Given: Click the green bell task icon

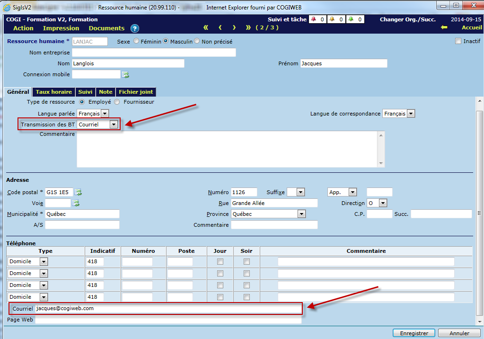Looking at the screenshot, I should [352, 19].
